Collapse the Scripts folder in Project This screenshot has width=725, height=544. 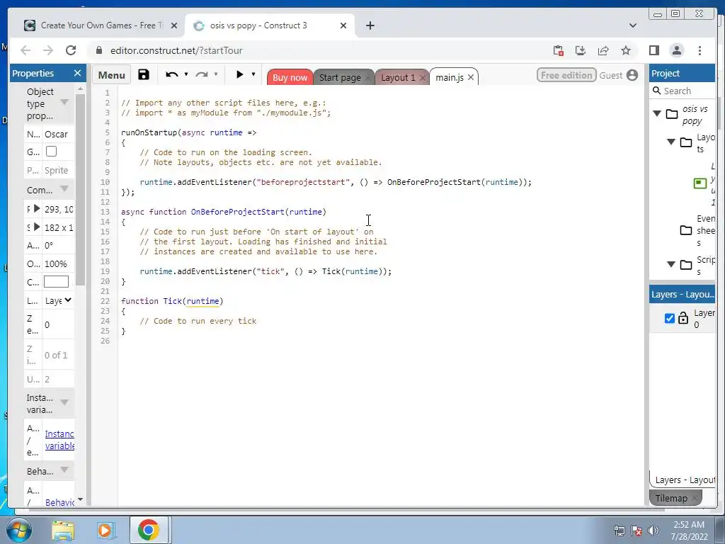[x=671, y=265]
